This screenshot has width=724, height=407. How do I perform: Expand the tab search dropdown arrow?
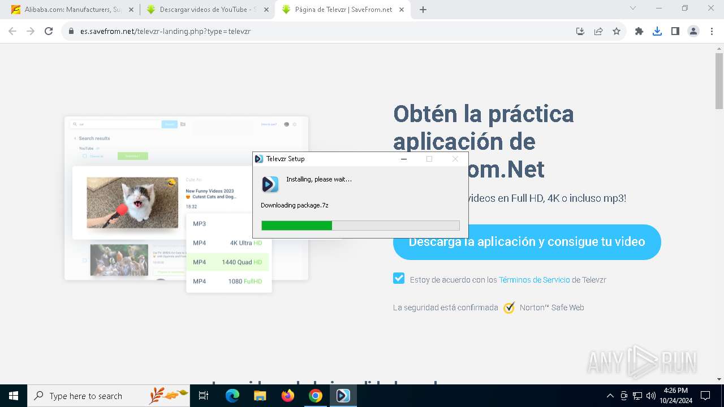pos(633,8)
